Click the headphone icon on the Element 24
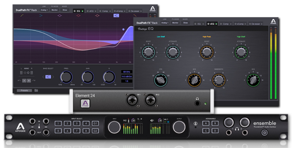The width and height of the screenshot is (292, 148). coord(197,99)
